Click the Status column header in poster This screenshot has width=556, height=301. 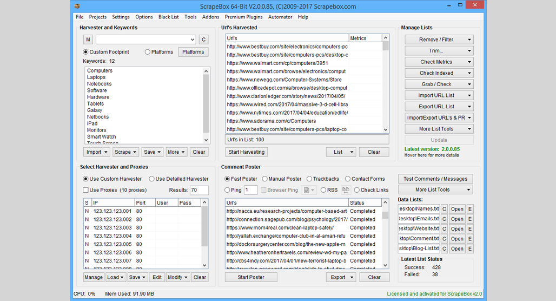click(365, 202)
